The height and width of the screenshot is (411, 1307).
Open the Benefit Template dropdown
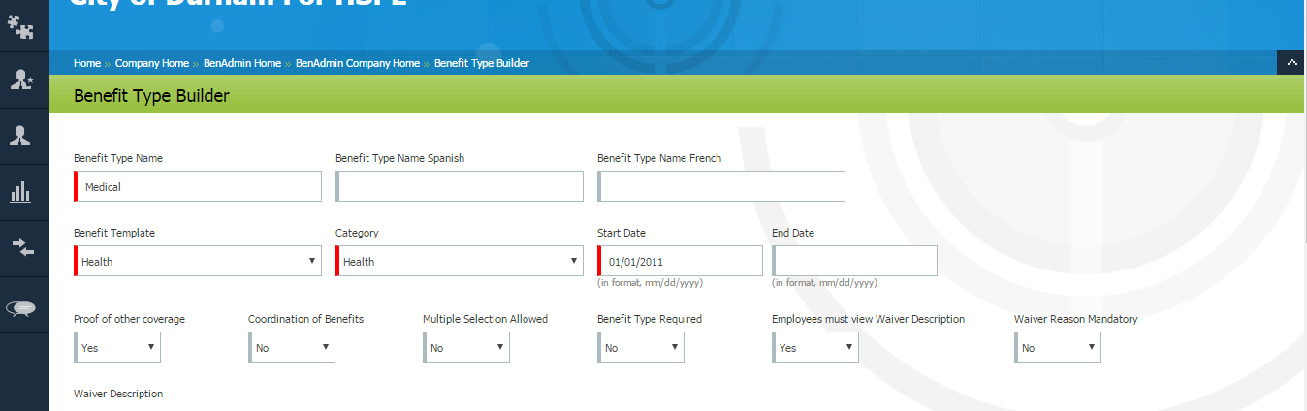pos(198,261)
